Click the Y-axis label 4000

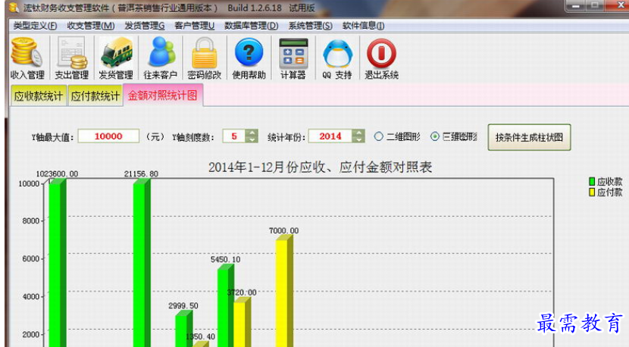31,297
